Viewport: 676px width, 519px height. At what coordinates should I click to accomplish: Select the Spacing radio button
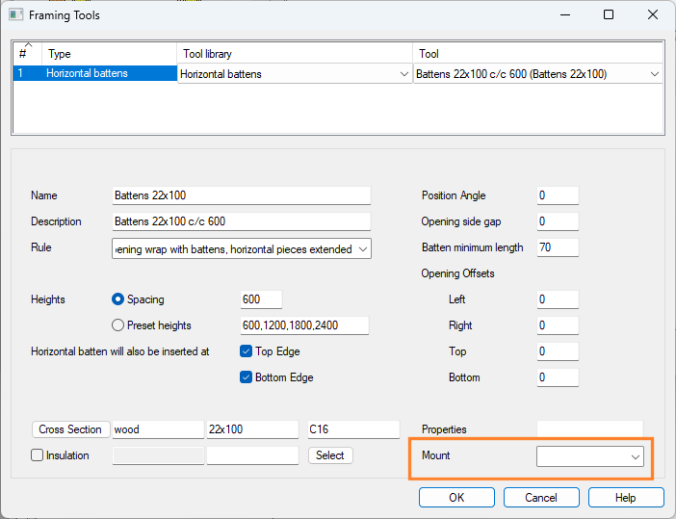click(119, 299)
